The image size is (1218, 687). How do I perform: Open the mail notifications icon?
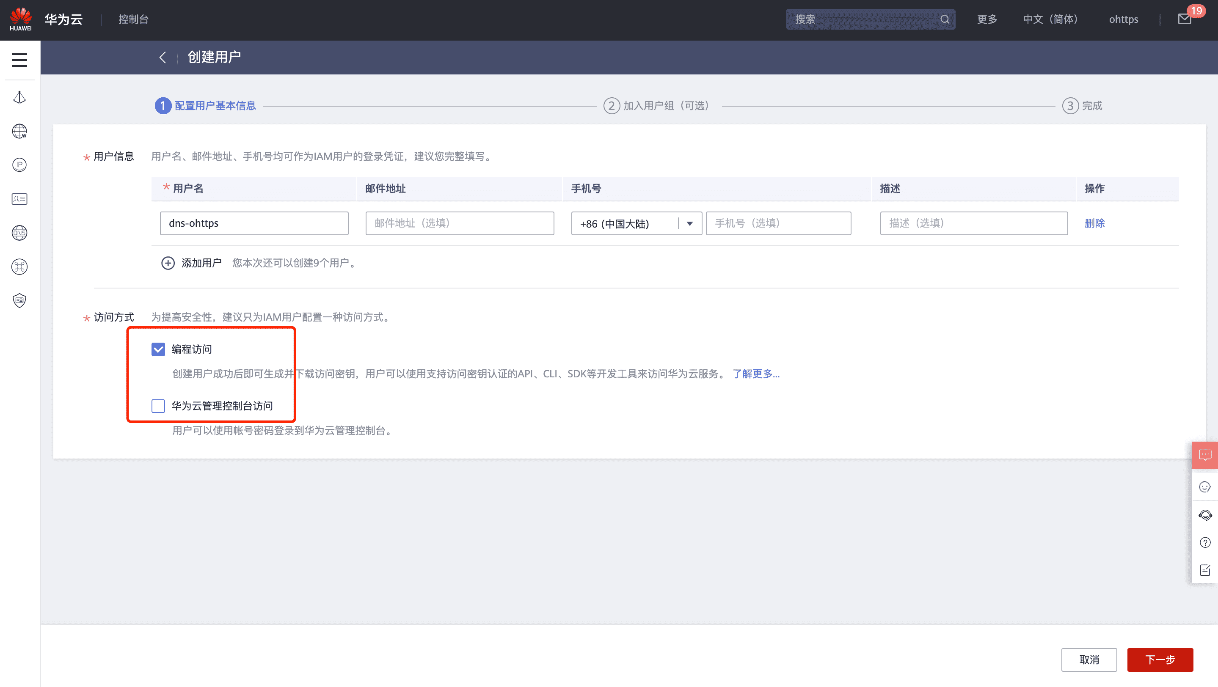point(1185,19)
